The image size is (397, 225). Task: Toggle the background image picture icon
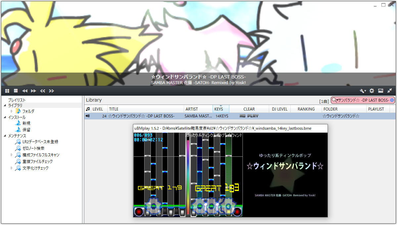(x=380, y=91)
